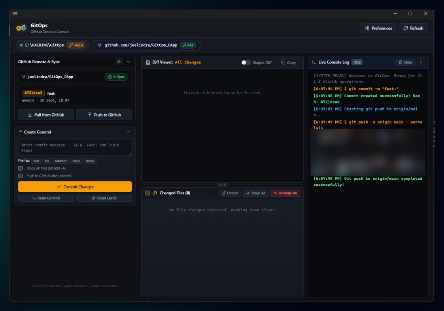Click the 'git commit -m "feat:"' log line
This screenshot has width=444, height=311.
pos(356,89)
